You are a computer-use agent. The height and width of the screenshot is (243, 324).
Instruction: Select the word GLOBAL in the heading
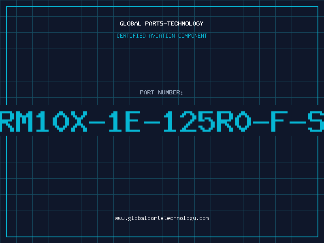pos(130,23)
